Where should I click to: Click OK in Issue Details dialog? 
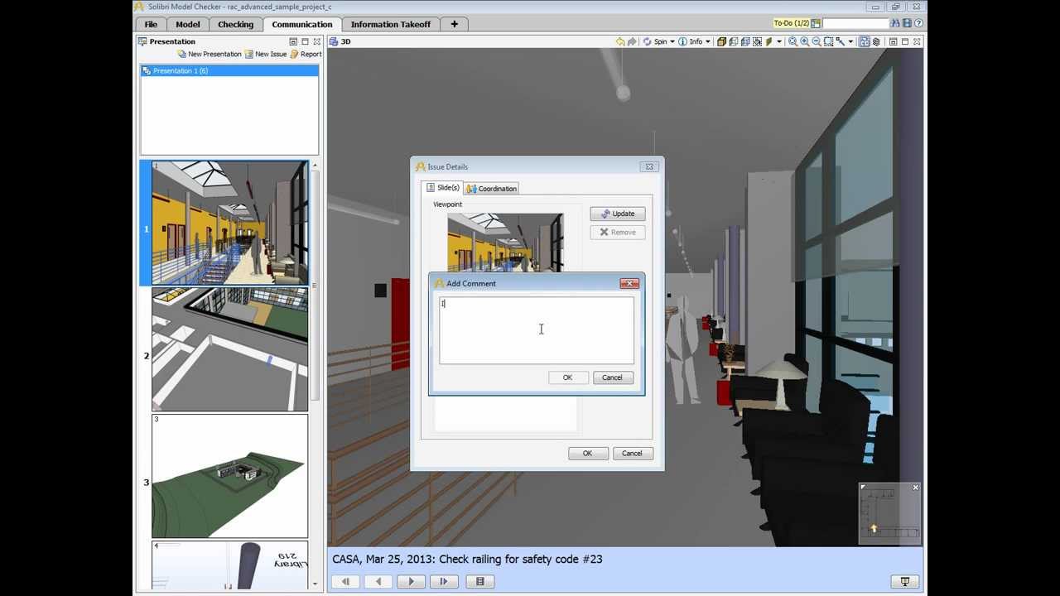click(x=587, y=454)
